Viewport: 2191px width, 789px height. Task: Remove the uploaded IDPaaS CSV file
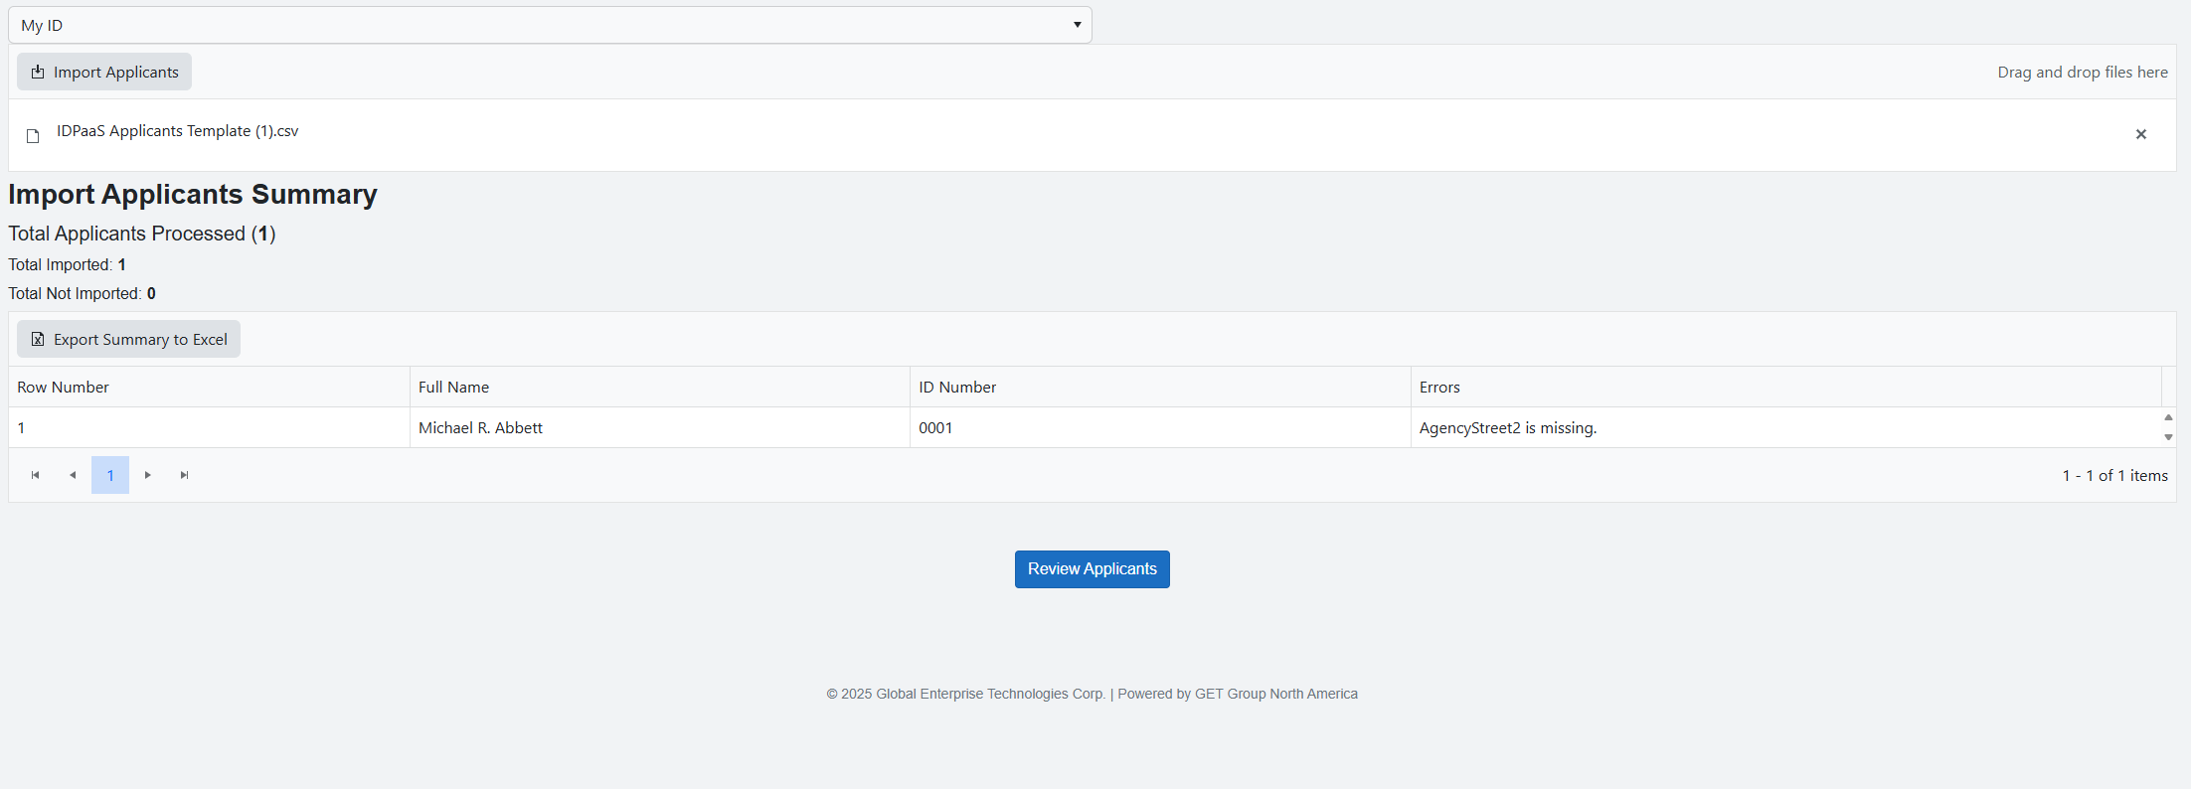[x=2140, y=134]
